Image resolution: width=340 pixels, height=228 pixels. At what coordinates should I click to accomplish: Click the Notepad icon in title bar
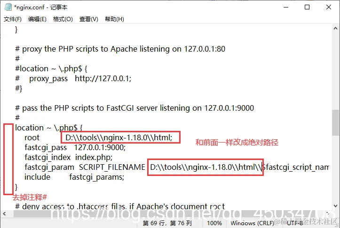tap(8, 7)
